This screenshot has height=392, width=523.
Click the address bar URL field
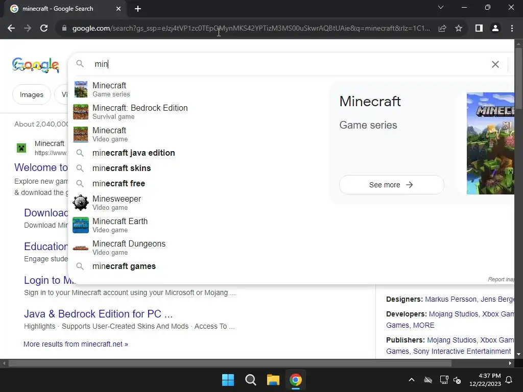250,29
